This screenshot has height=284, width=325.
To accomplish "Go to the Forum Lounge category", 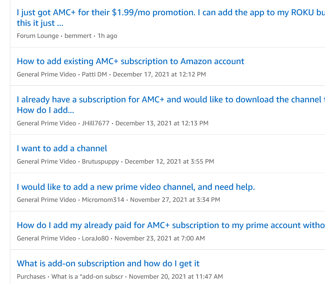I will tap(38, 36).
